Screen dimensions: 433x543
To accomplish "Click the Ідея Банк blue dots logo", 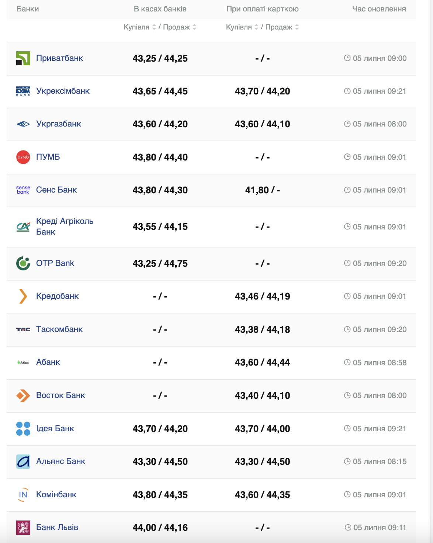I will click(x=23, y=429).
